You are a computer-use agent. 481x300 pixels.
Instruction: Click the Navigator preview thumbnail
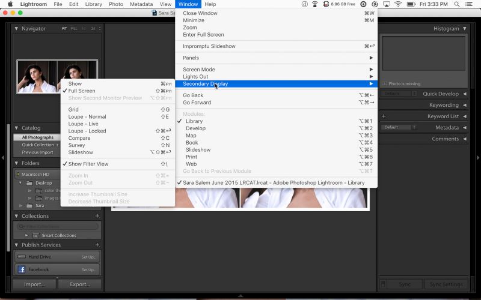57,77
